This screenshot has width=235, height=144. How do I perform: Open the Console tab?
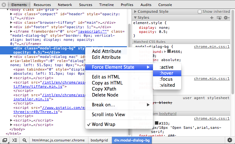(x=165, y=5)
